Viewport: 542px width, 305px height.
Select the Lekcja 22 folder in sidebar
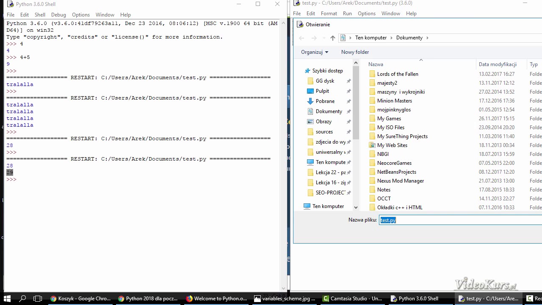[x=330, y=172]
